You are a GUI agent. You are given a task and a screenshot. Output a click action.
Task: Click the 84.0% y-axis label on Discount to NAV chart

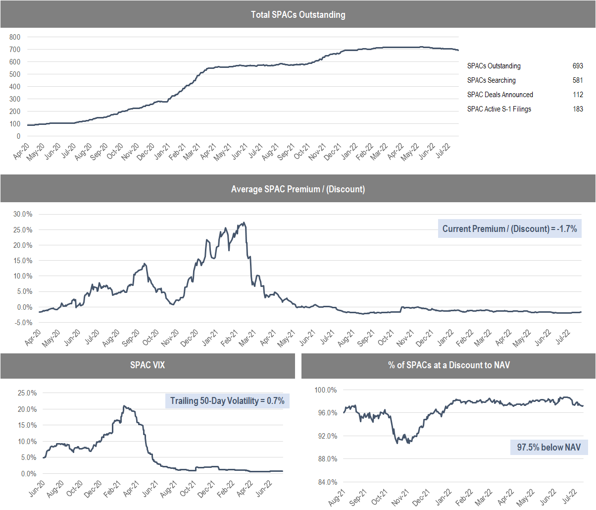pyautogui.click(x=326, y=482)
